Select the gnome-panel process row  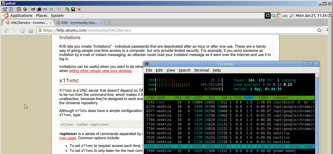point(229,151)
